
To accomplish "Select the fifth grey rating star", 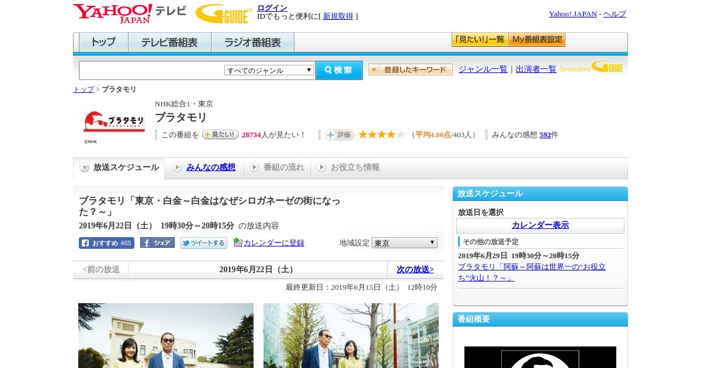I will (x=401, y=134).
